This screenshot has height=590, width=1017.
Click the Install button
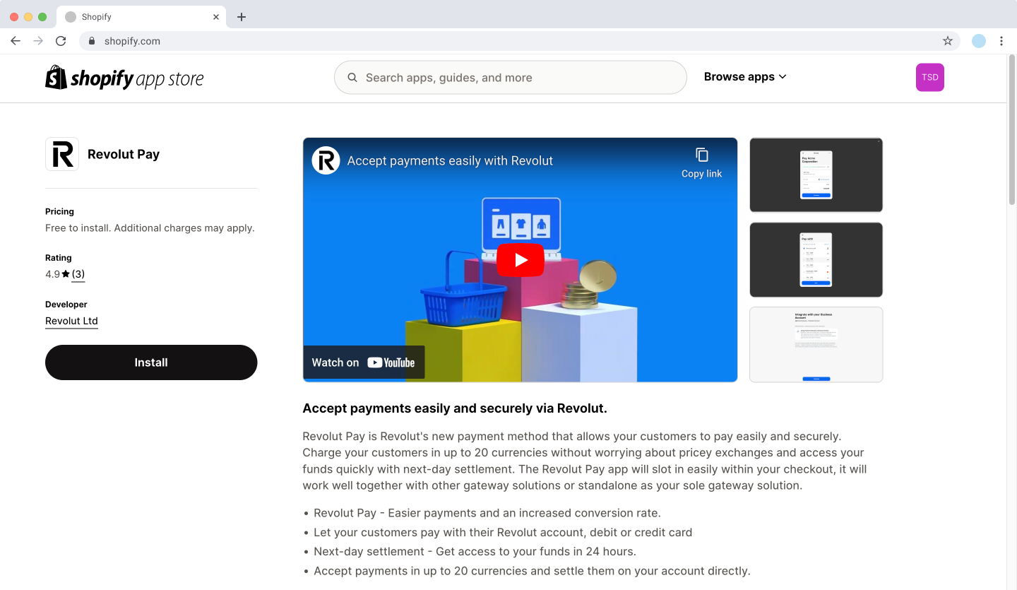[x=151, y=362]
